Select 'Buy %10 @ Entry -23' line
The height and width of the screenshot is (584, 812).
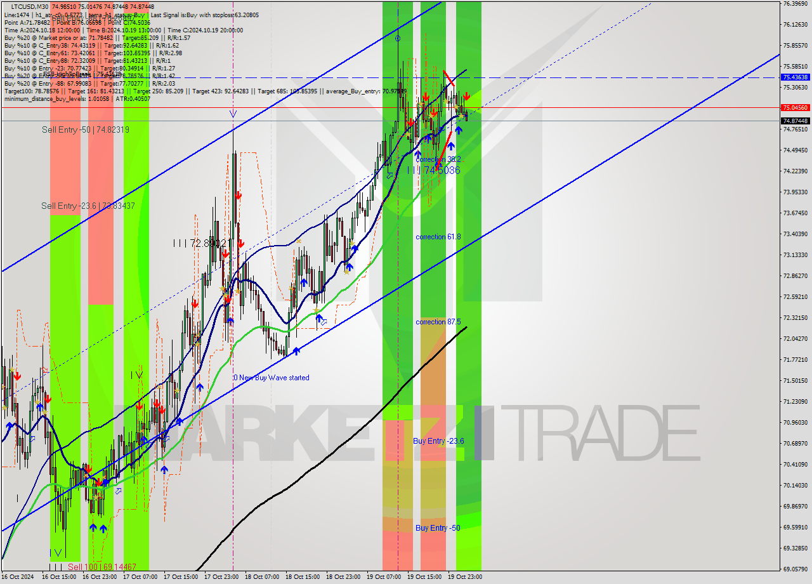(89, 68)
